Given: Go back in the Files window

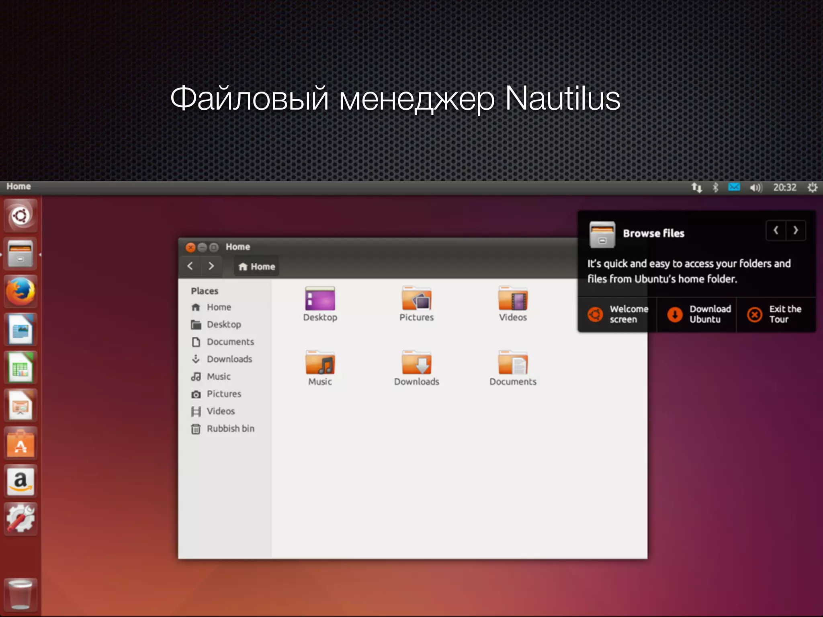Looking at the screenshot, I should point(190,266).
